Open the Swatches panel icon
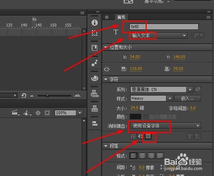The image size is (214, 176). (94, 93)
